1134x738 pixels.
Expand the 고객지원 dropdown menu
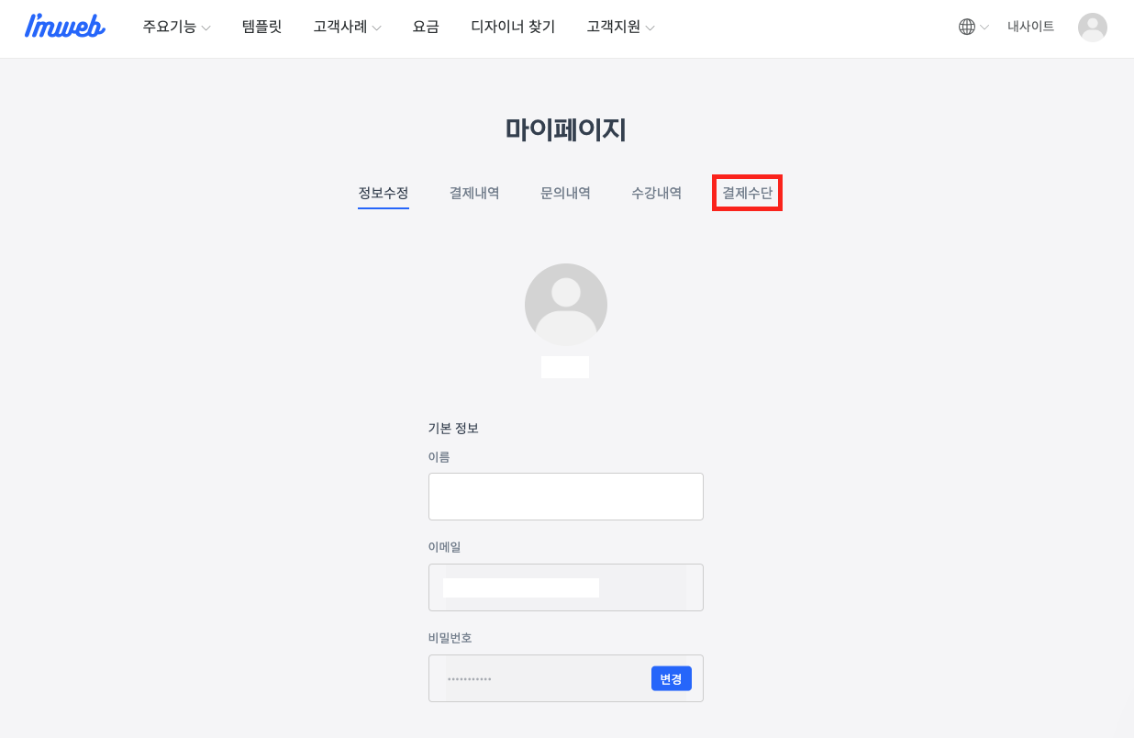[x=620, y=27]
